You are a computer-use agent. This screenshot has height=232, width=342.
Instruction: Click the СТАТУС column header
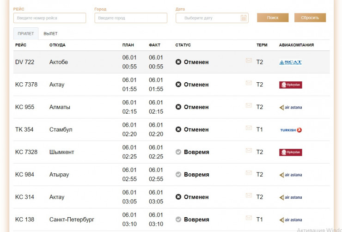pos(183,45)
